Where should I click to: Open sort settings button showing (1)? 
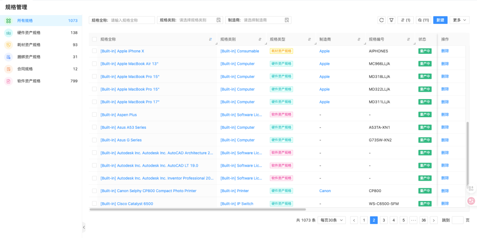(x=405, y=20)
